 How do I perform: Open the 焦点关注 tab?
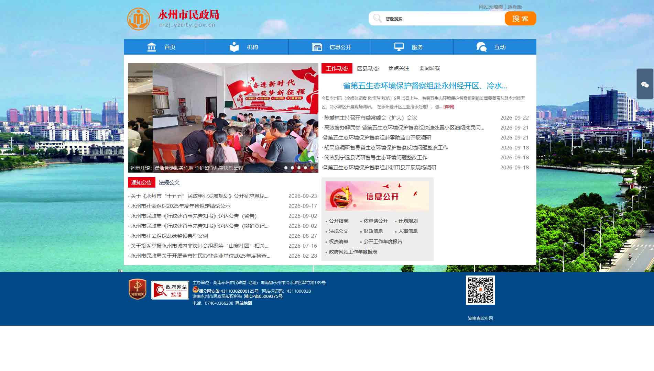399,68
